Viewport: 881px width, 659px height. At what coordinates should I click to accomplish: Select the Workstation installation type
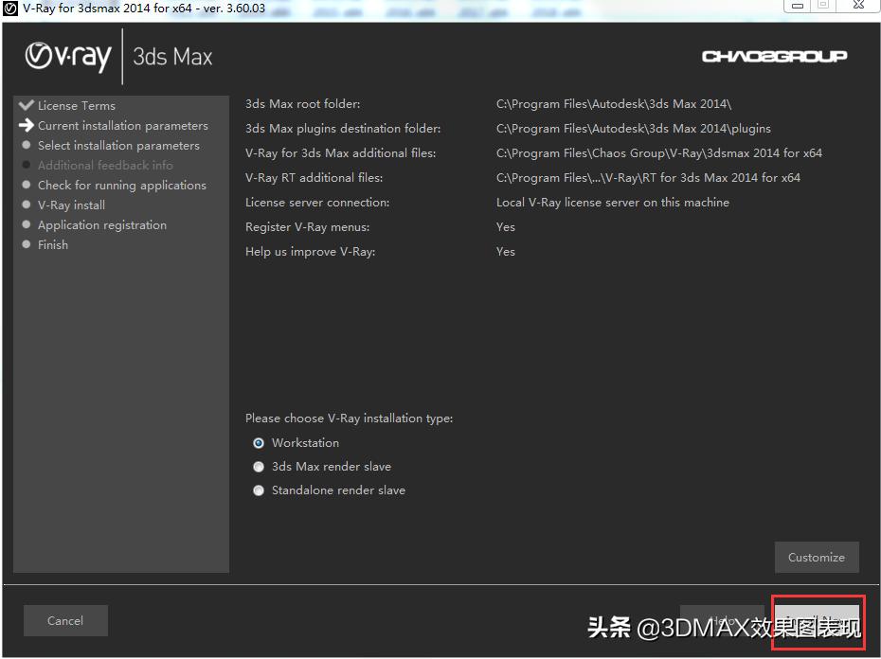[x=259, y=443]
